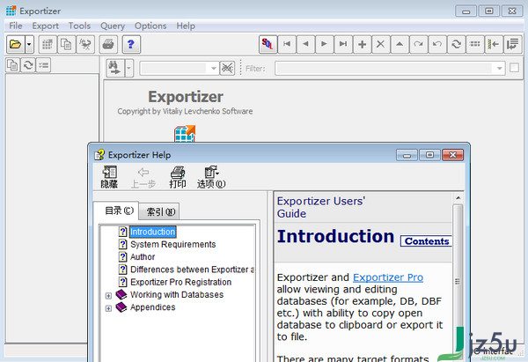
Task: Click the copy icon above left panel
Action: 13,65
